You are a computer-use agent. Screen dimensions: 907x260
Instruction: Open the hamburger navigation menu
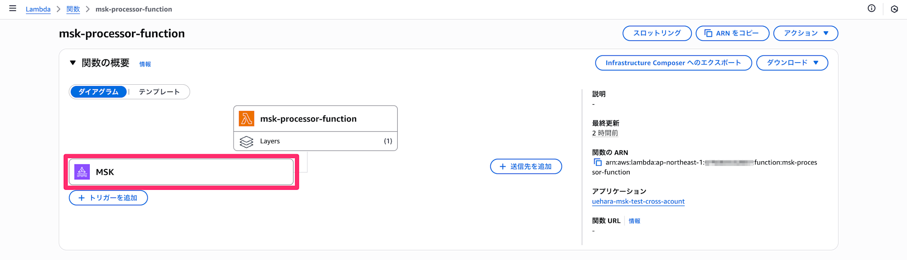click(x=13, y=9)
